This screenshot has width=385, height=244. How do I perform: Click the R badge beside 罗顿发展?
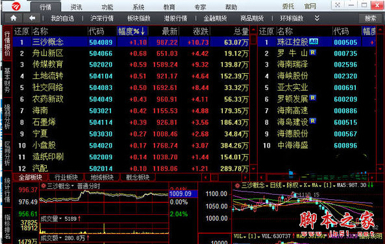(312, 98)
